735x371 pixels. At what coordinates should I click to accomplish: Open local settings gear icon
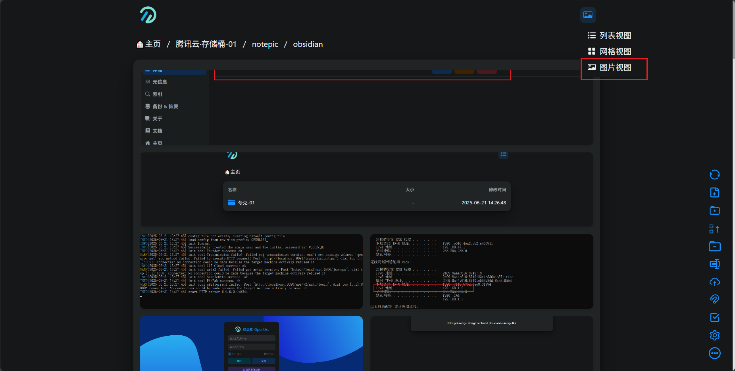coord(714,335)
